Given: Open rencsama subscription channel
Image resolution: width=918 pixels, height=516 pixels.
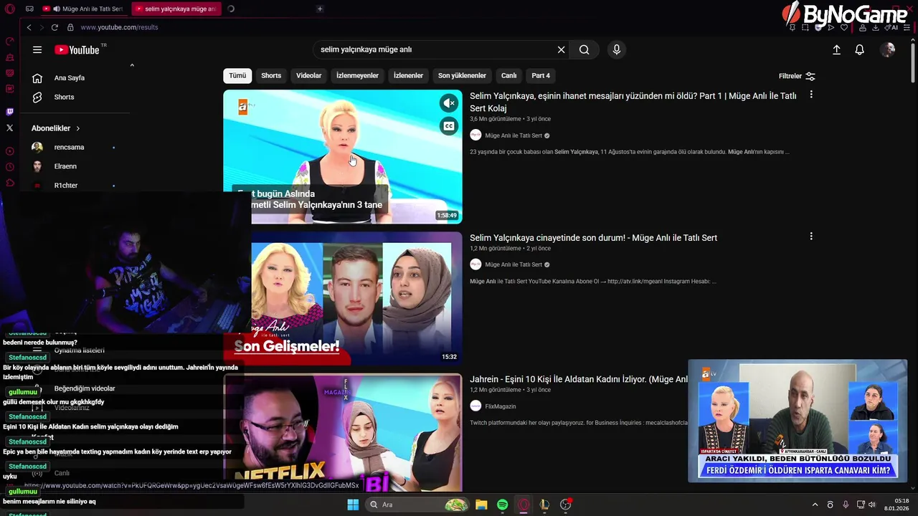Looking at the screenshot, I should coord(69,147).
